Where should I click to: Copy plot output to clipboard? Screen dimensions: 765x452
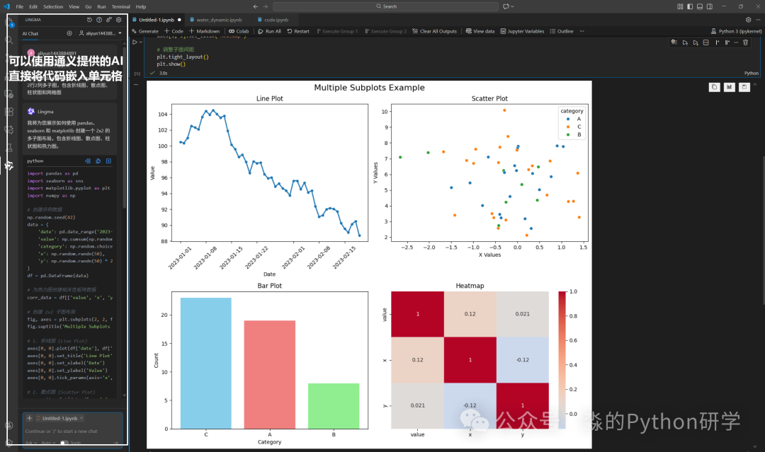(714, 87)
